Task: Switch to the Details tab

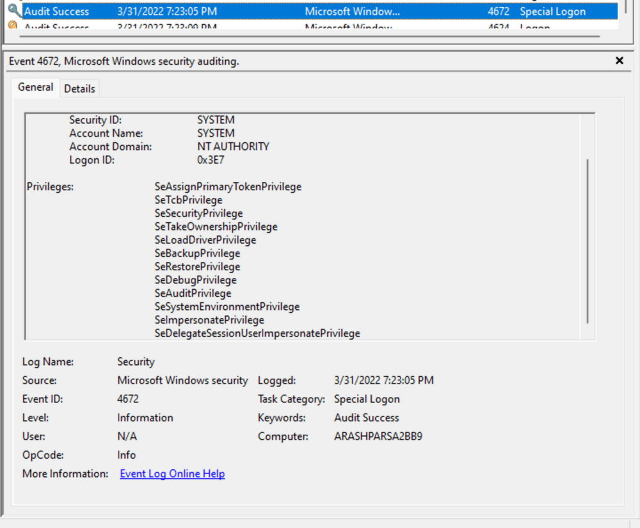Action: pos(79,88)
